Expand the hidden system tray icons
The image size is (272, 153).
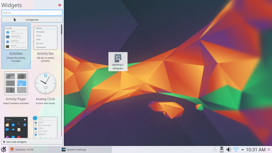coord(242,149)
